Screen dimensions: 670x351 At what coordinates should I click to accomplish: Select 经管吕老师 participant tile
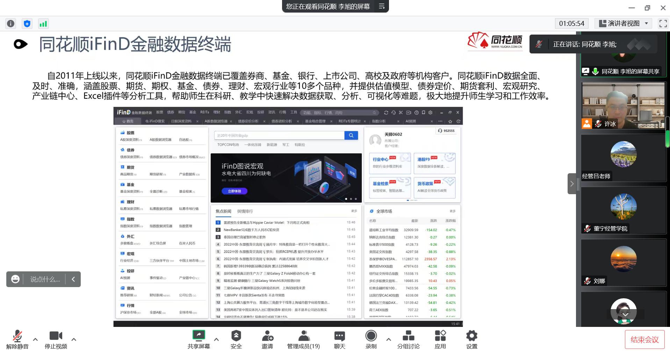click(624, 158)
